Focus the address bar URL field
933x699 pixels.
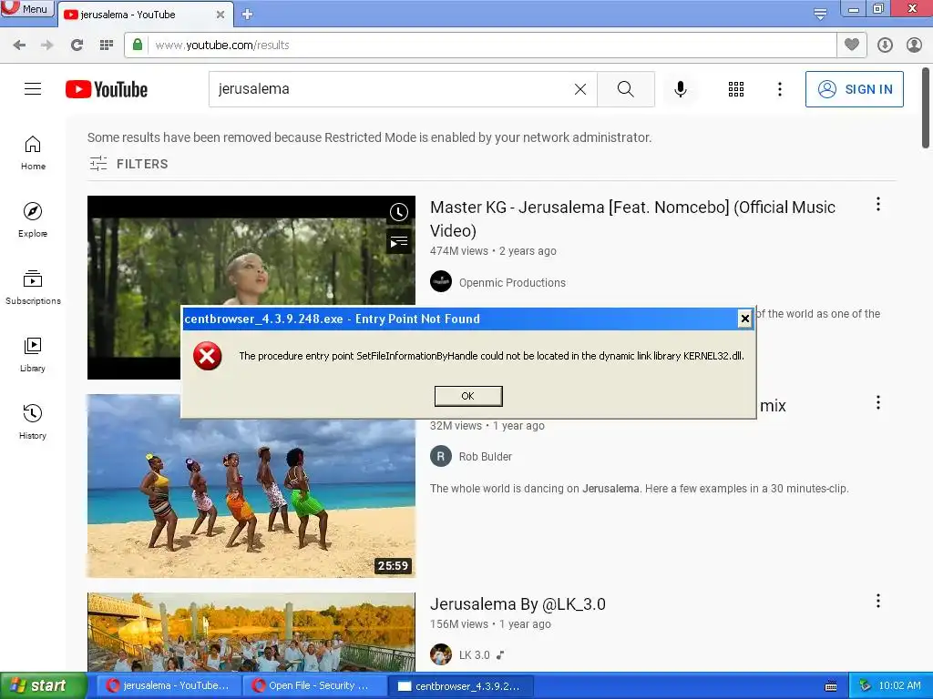pyautogui.click(x=491, y=46)
